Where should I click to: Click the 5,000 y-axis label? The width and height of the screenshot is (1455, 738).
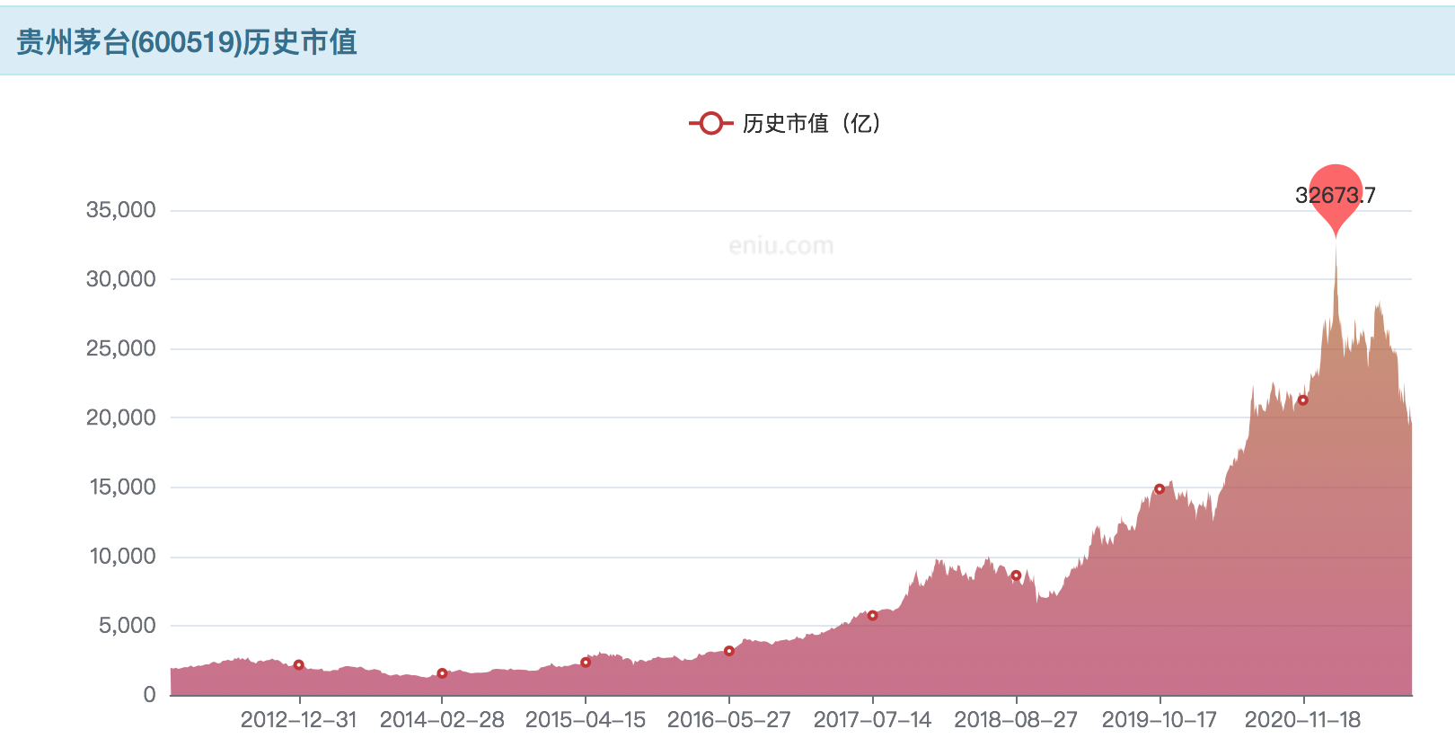pos(127,626)
